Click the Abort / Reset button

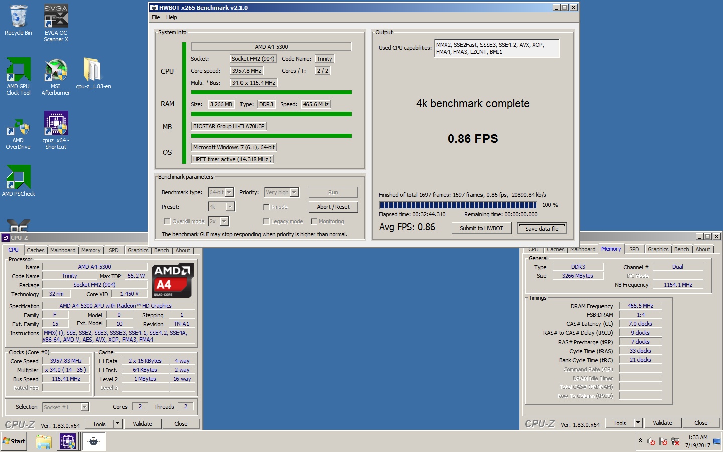(333, 207)
